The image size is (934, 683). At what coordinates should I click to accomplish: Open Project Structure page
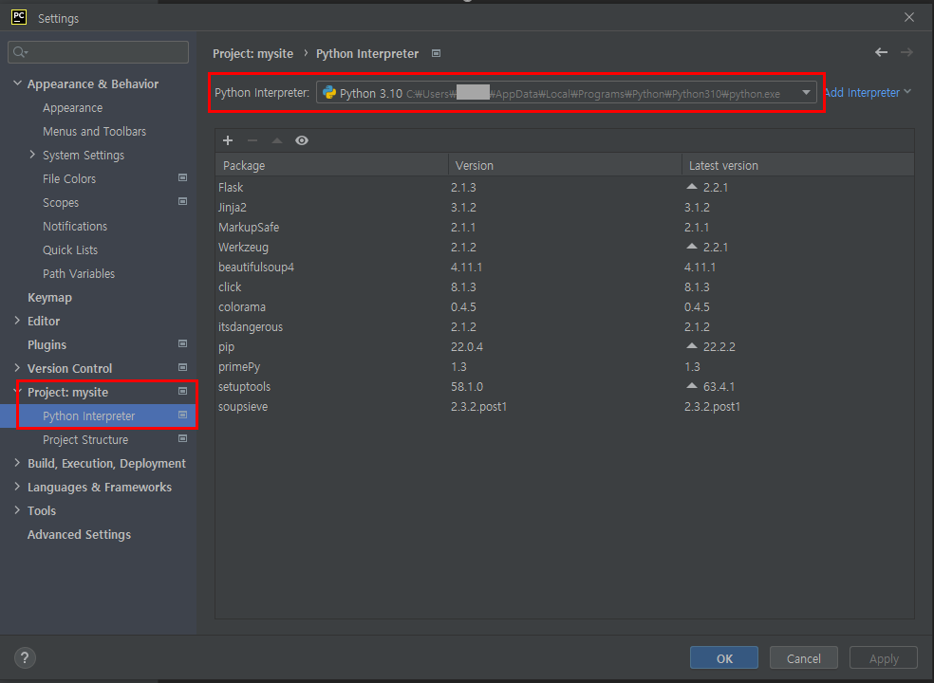click(85, 439)
